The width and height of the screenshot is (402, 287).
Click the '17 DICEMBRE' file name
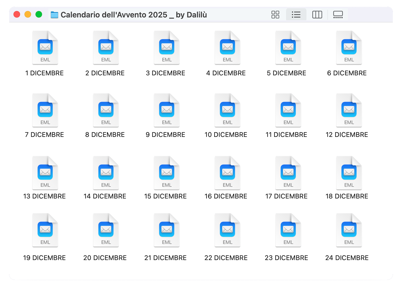pos(287,196)
